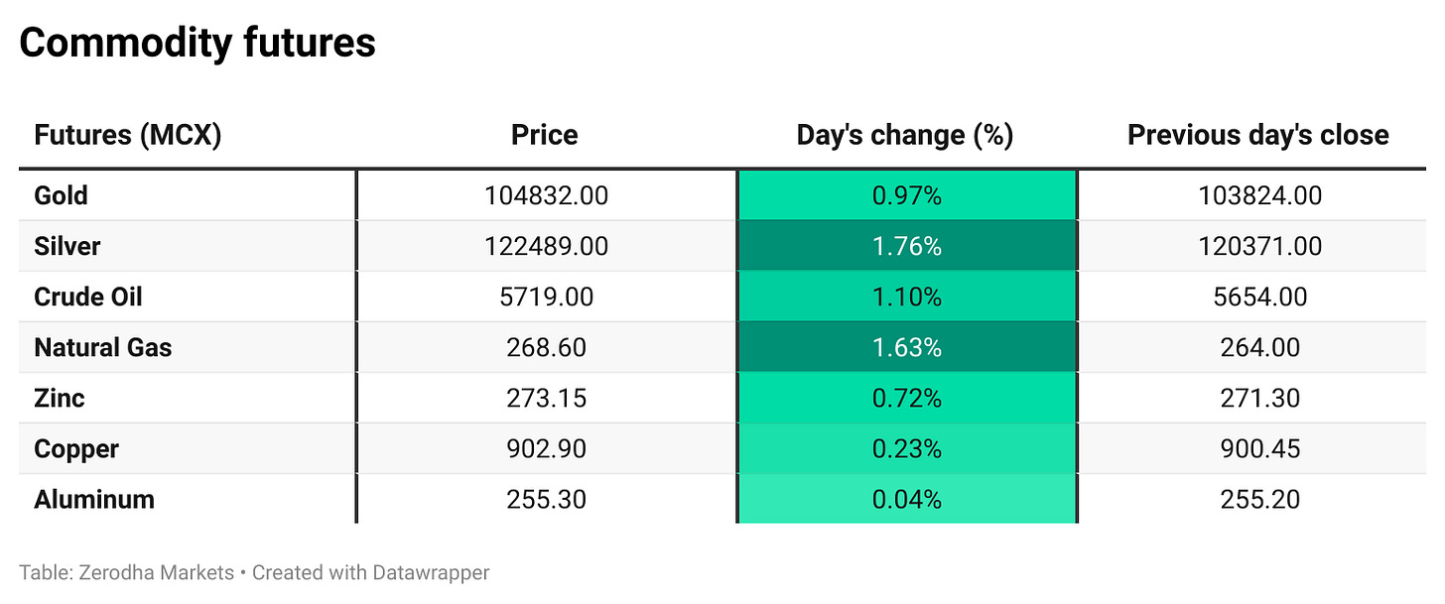Select the Previous day's close header
The height and width of the screenshot is (604, 1445).
(1257, 135)
